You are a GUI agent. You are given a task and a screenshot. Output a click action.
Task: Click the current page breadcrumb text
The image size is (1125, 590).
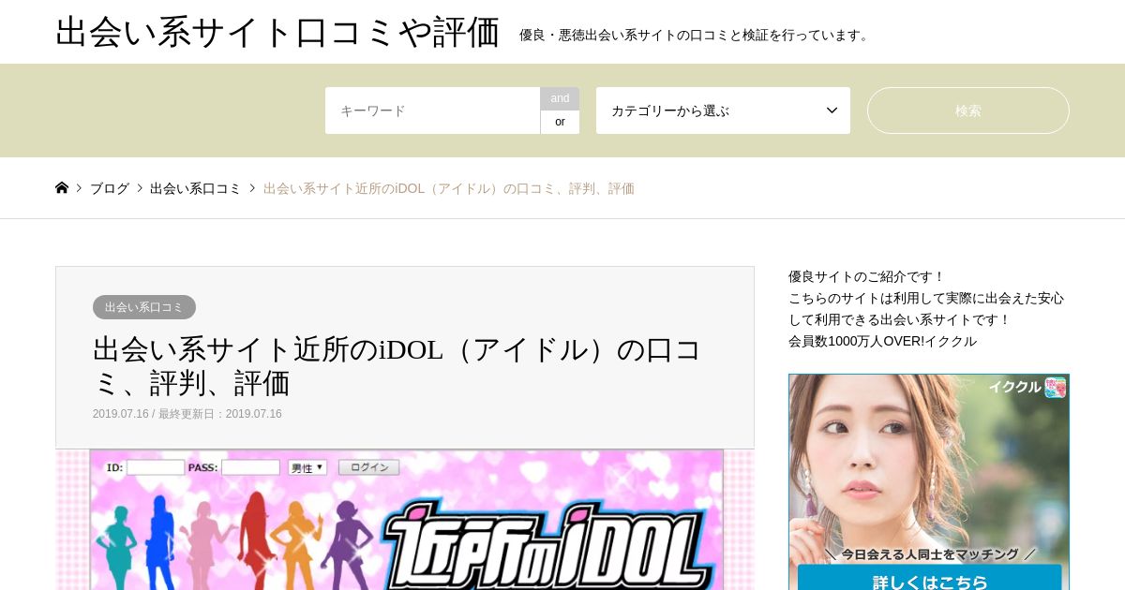(x=449, y=188)
